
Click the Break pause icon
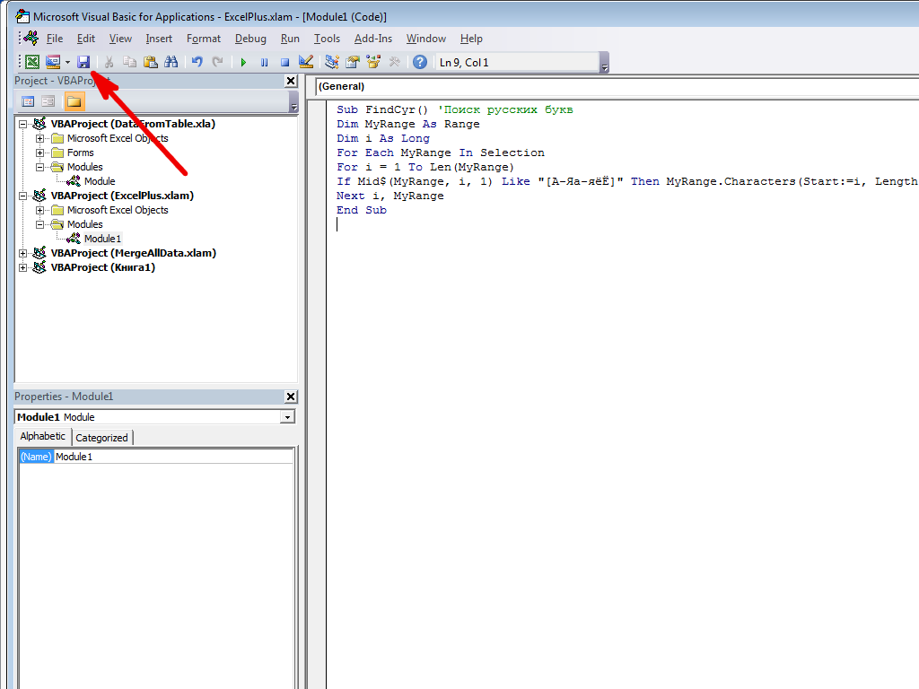(265, 62)
